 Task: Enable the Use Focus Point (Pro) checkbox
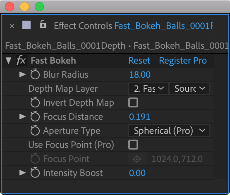click(x=133, y=145)
